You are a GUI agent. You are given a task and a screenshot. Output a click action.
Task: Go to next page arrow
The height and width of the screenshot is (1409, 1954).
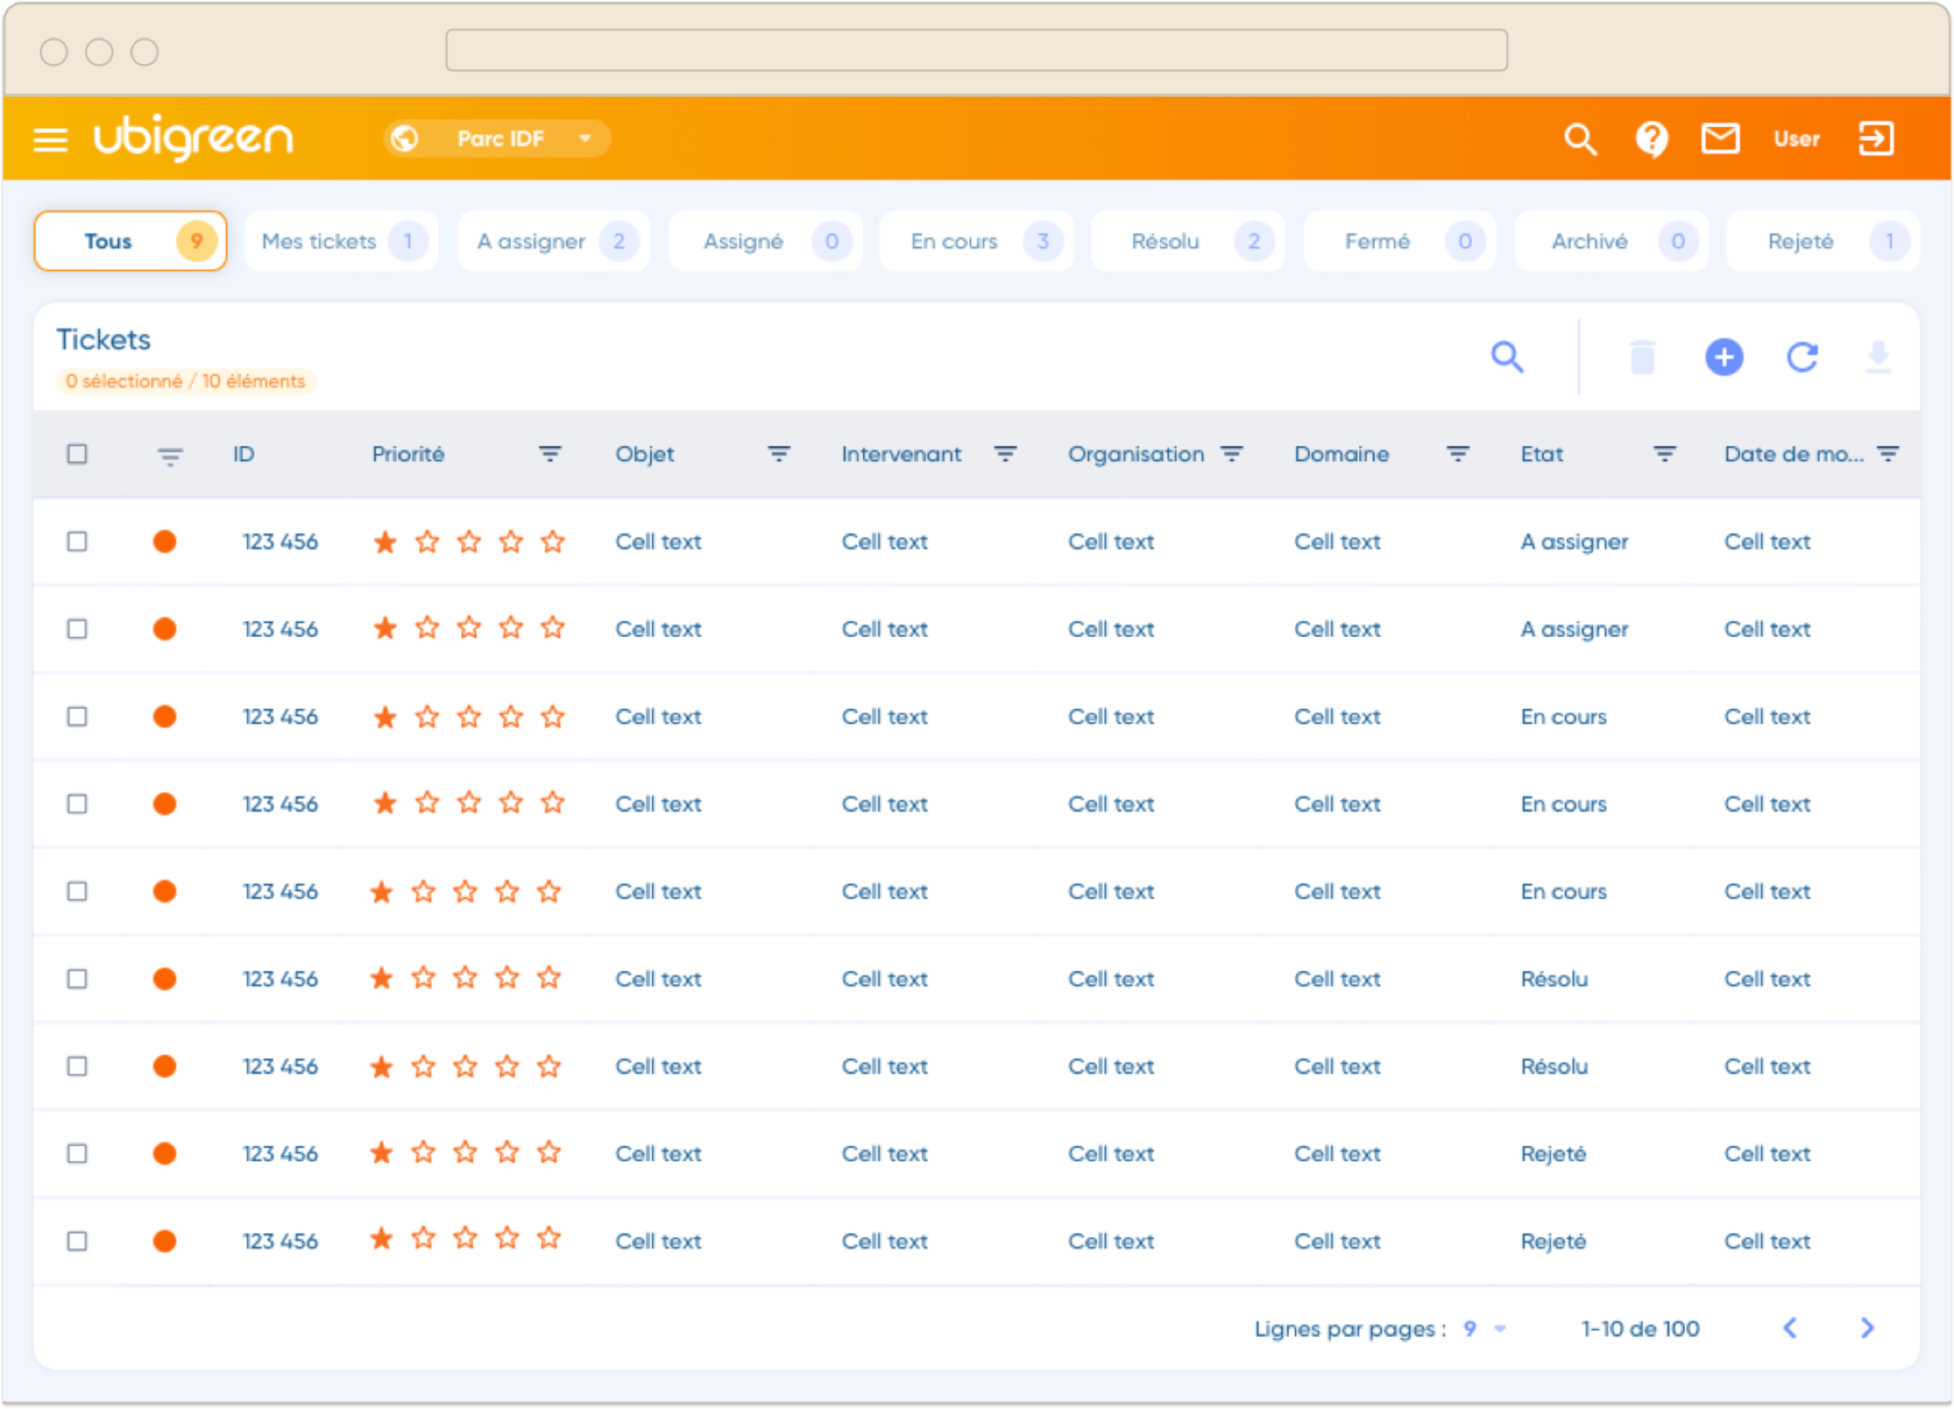[x=1867, y=1328]
